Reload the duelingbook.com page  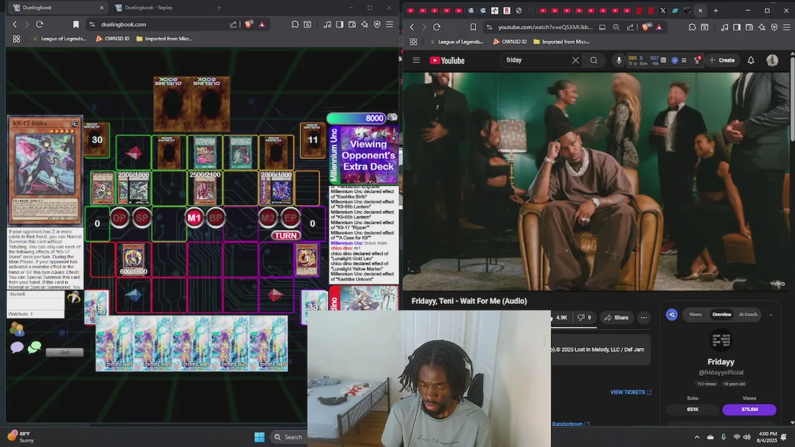(39, 24)
